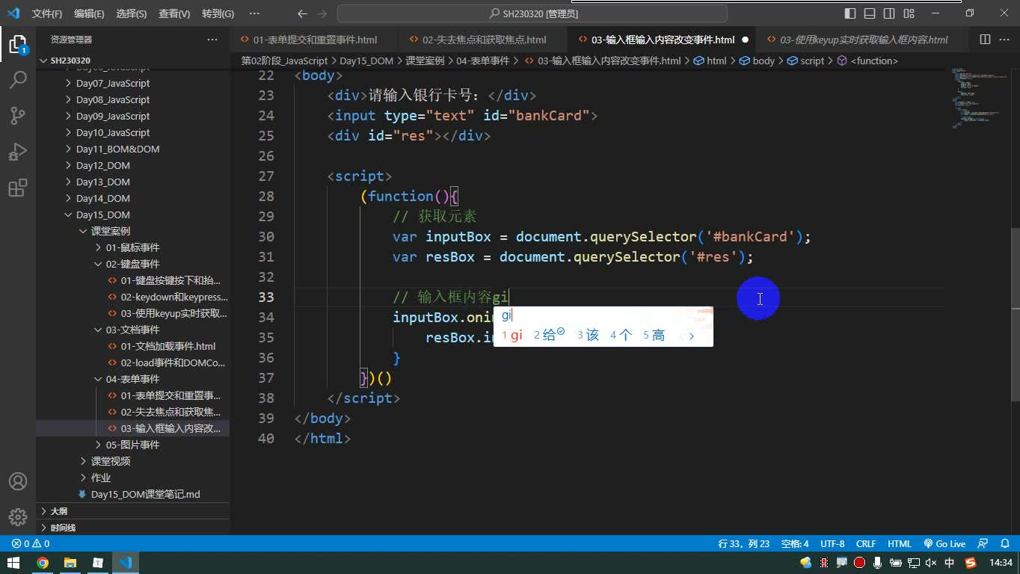Open the customize layout button

click(909, 13)
